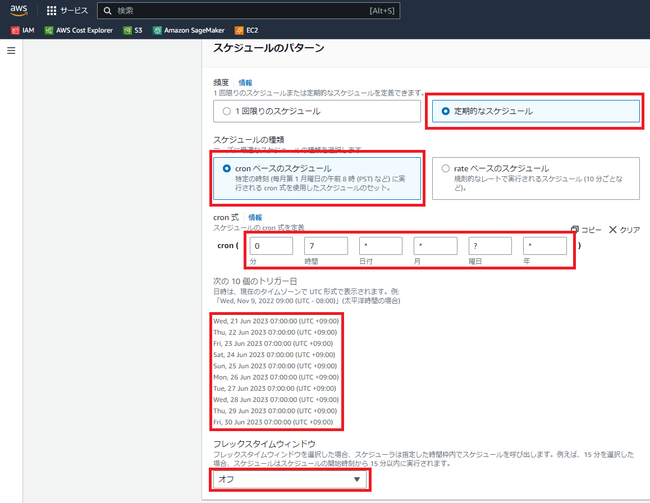The image size is (650, 503).
Task: Select rate ベースのスケジュール option
Action: 446,168
